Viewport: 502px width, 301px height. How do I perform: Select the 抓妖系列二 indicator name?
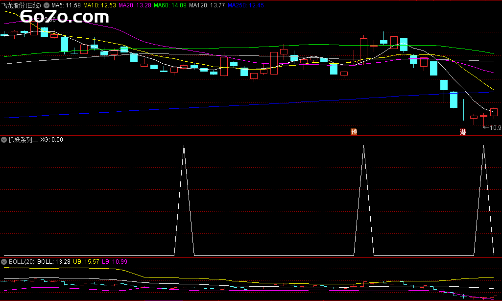coord(23,140)
